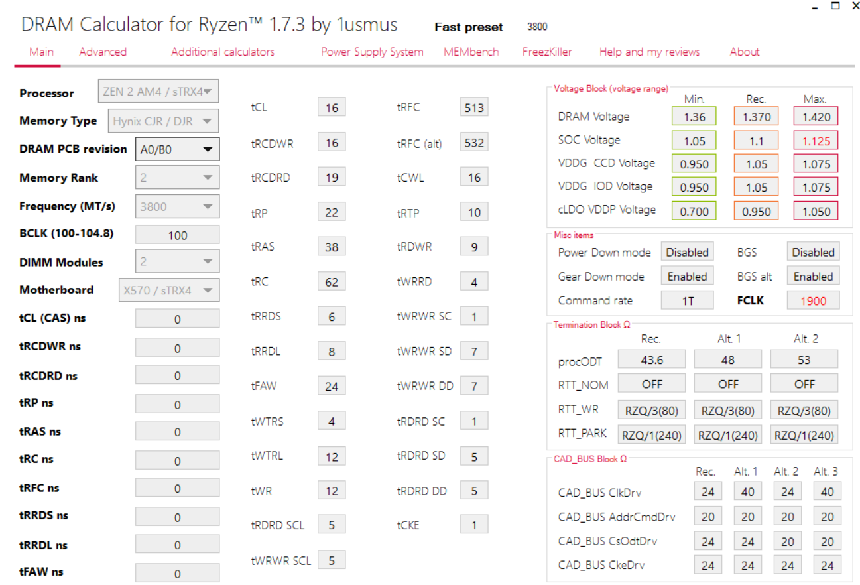Screen dimensions: 860x585
Task: Click the tFAW ns input field
Action: click(x=177, y=573)
